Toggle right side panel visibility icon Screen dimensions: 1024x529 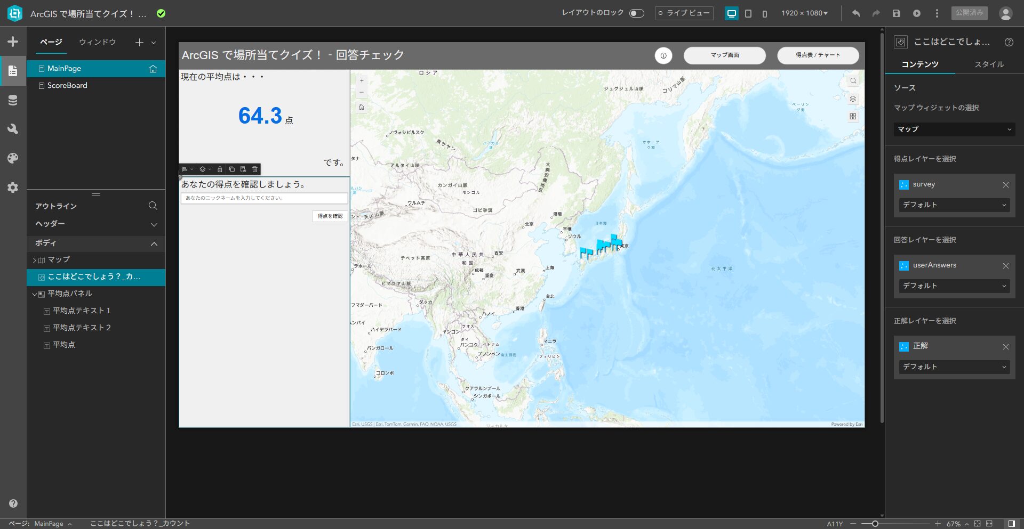tap(1011, 524)
